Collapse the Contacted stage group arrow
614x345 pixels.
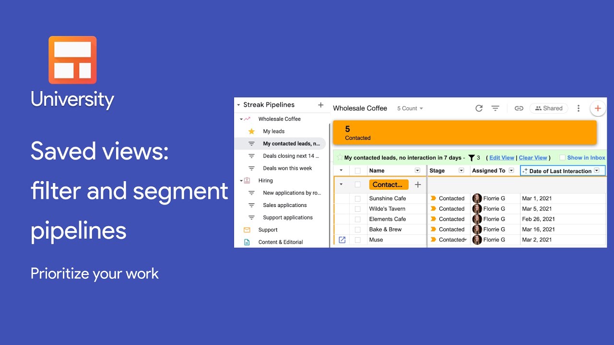click(x=341, y=184)
